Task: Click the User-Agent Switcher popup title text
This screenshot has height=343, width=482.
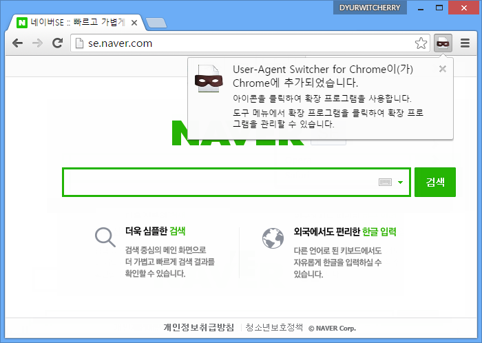Action: (x=323, y=76)
